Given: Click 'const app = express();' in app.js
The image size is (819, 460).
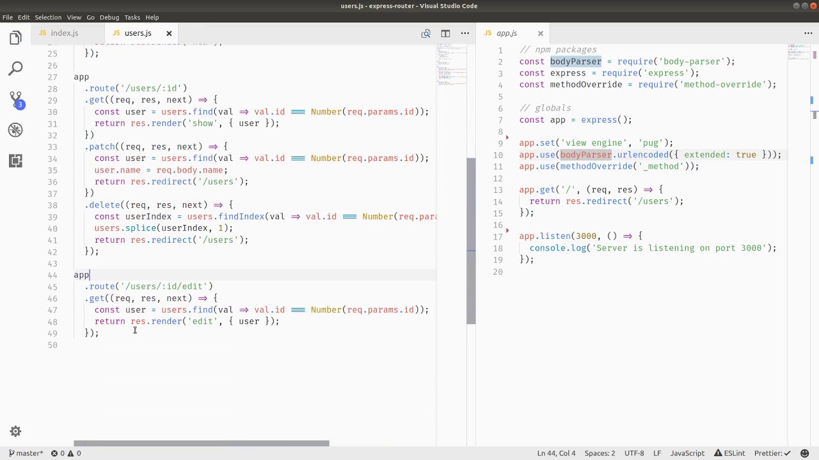Looking at the screenshot, I should [x=576, y=119].
